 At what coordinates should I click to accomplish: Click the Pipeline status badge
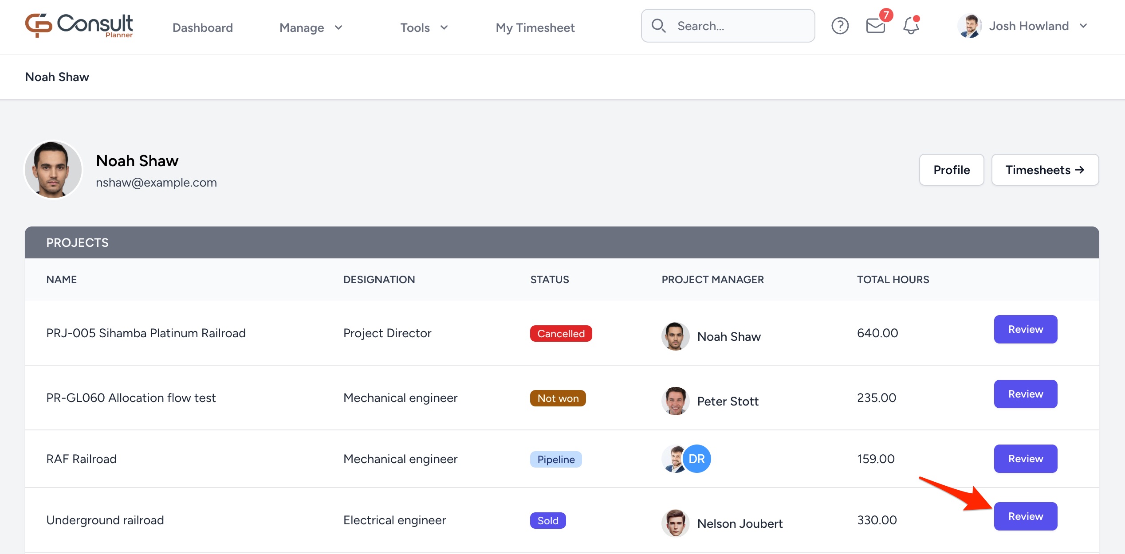pyautogui.click(x=555, y=459)
